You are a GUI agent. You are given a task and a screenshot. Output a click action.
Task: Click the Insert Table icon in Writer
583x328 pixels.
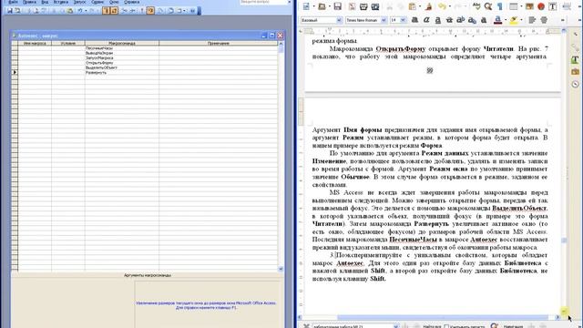[x=514, y=6]
